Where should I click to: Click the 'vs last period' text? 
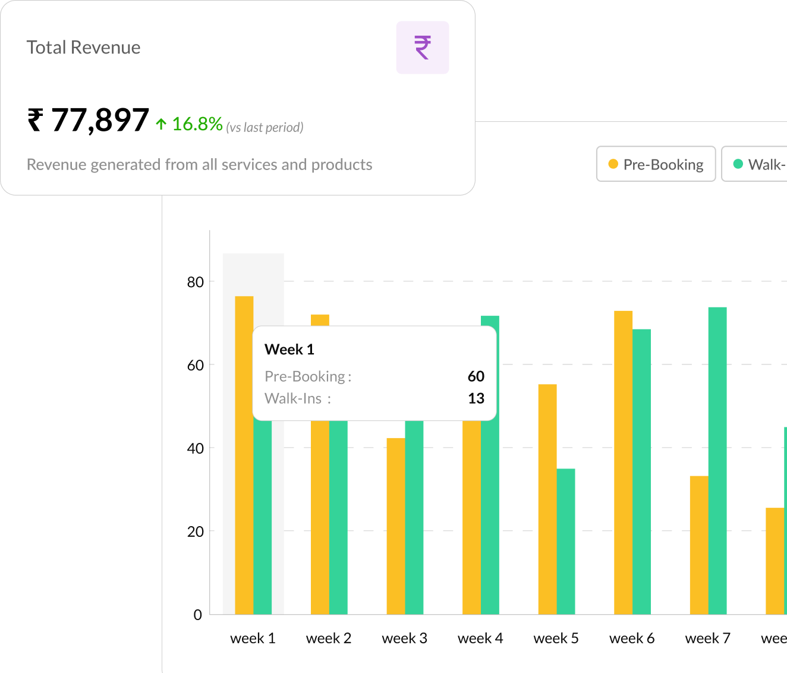tap(264, 127)
